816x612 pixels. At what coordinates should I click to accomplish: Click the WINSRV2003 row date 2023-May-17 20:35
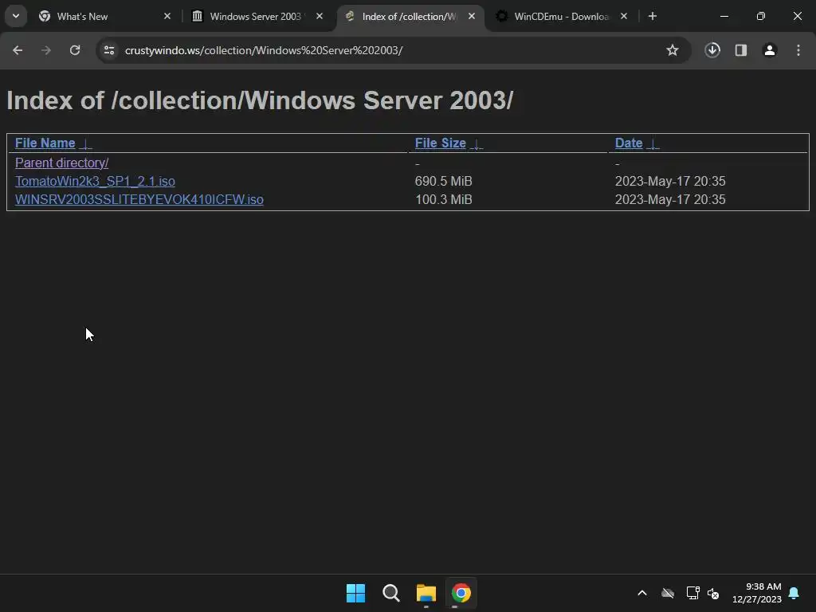click(670, 199)
